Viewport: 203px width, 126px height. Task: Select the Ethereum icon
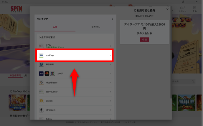click(x=41, y=110)
